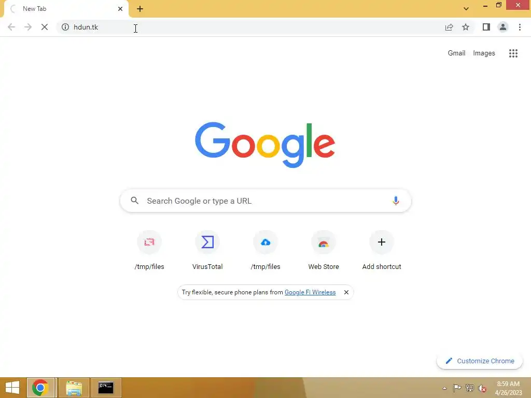Open the Command Prompt taskbar icon
This screenshot has height=398, width=531.
106,388
